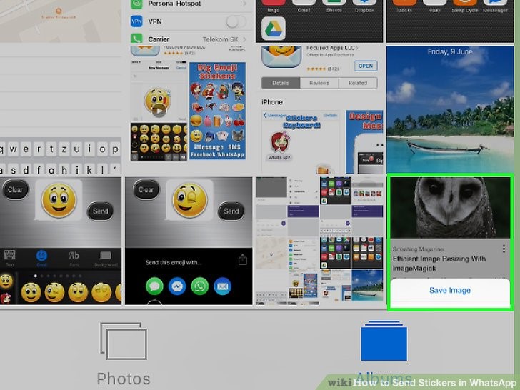Open the screenshot collage thumbnail
The width and height of the screenshot is (520, 390).
click(x=319, y=241)
